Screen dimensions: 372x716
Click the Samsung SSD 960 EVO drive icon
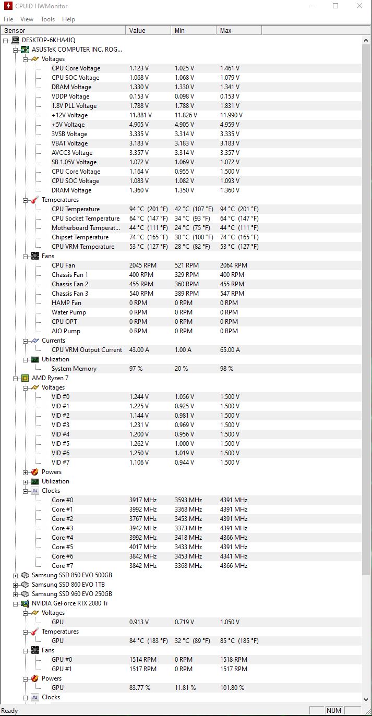pos(25,594)
